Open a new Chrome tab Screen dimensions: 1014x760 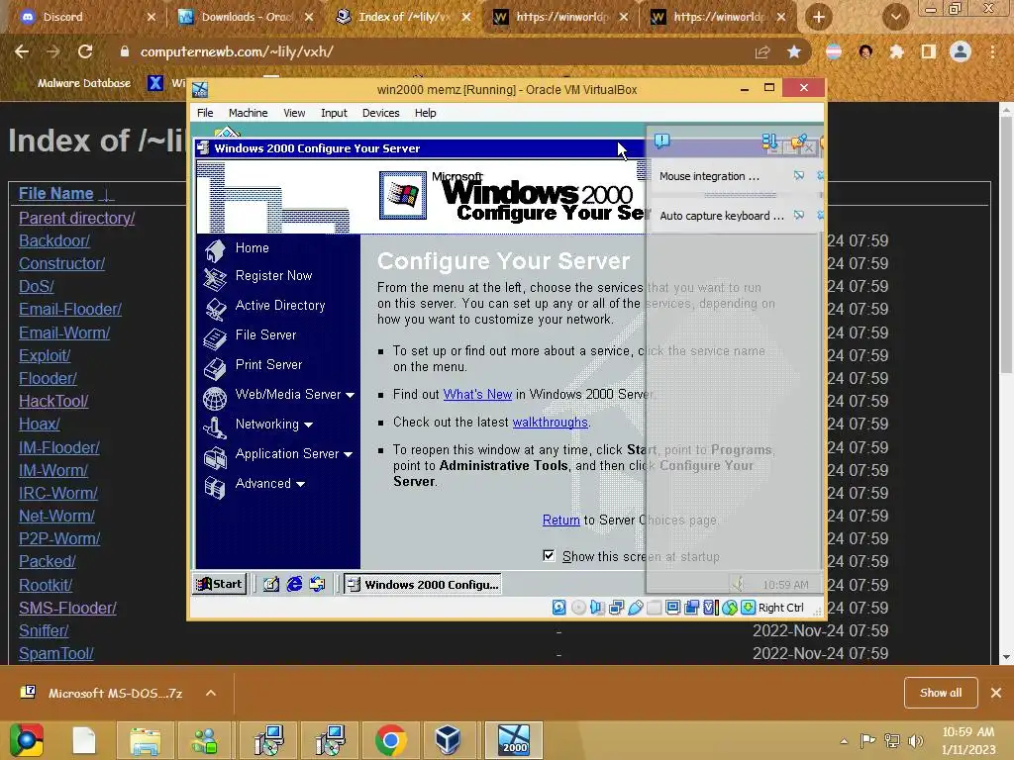pos(818,18)
